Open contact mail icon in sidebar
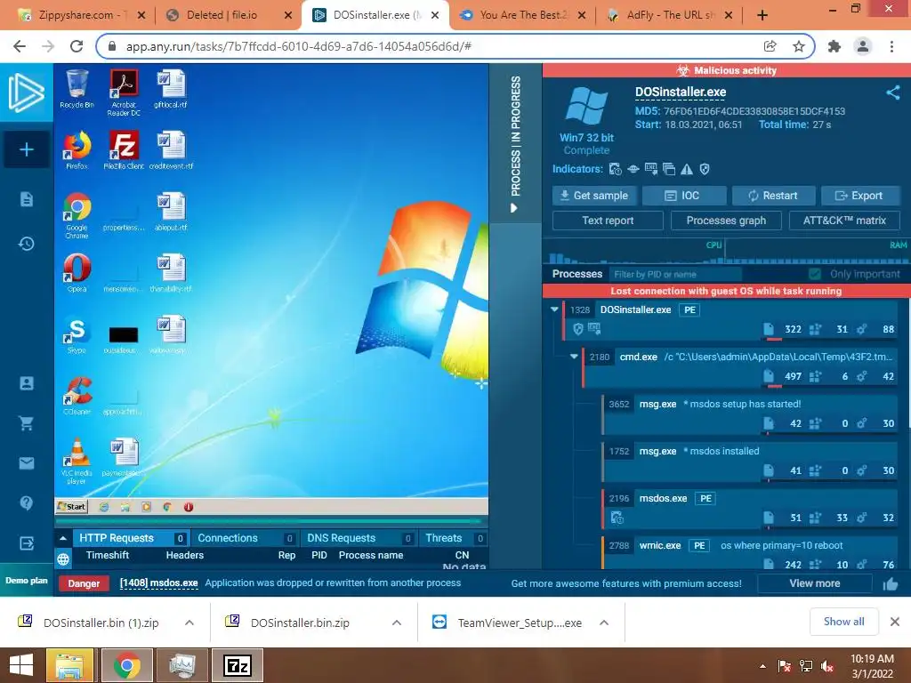This screenshot has height=683, width=911. [26, 462]
